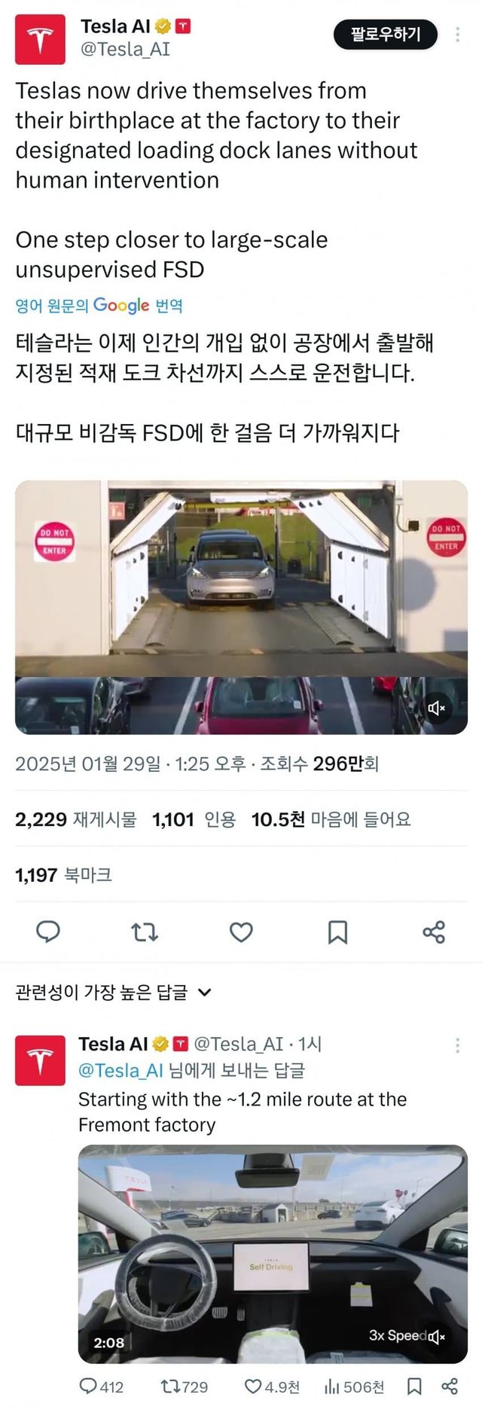Viewport: 482px width, 1409px height.
Task: Click the 팔로우하기 follow button
Action: click(386, 34)
